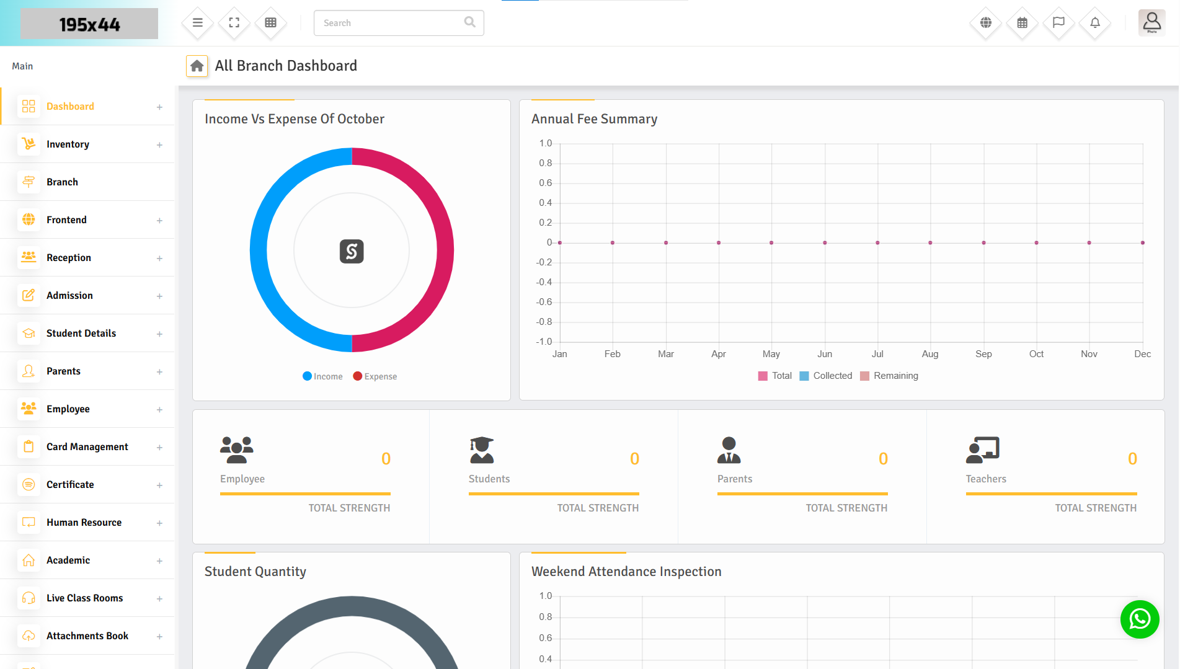
Task: Open Card Management sidebar menu
Action: pos(87,446)
